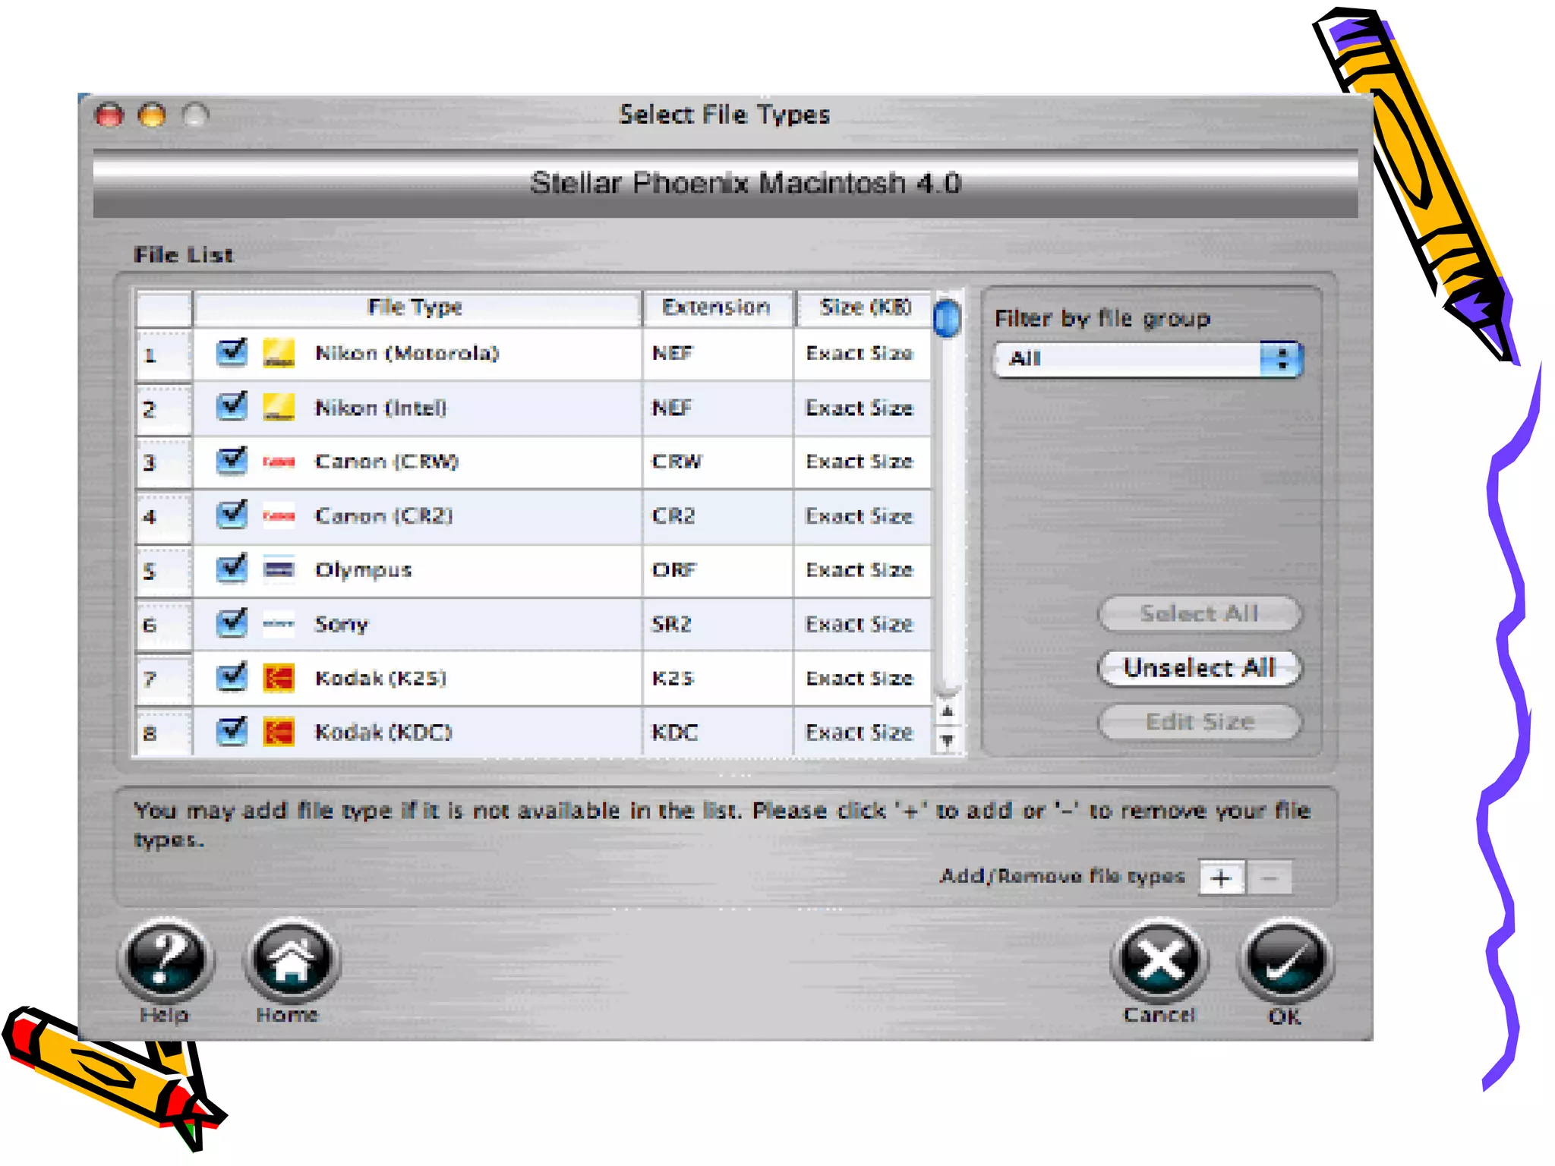Click the scroll up arrow of file list
This screenshot has width=1555, height=1166.
click(947, 712)
